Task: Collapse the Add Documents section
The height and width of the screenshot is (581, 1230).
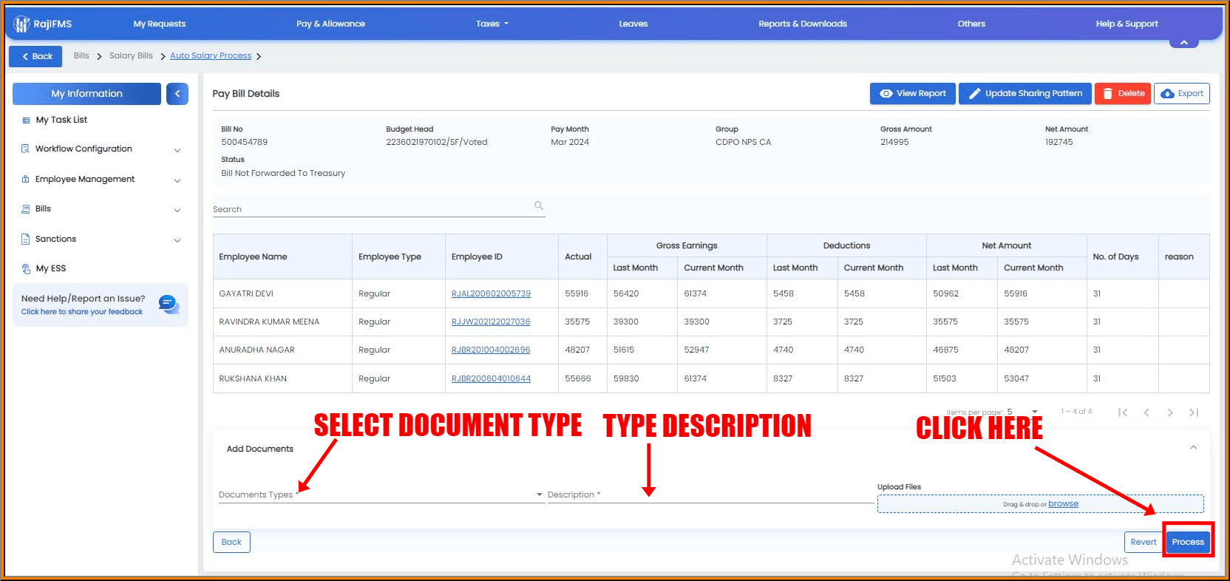Action: click(x=1193, y=447)
